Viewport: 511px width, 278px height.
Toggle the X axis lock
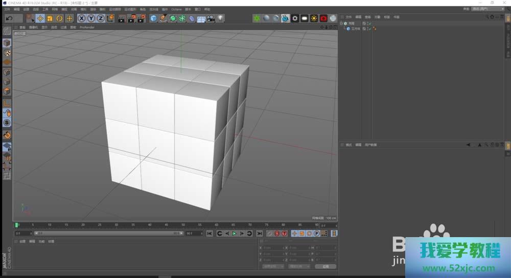tap(82, 18)
